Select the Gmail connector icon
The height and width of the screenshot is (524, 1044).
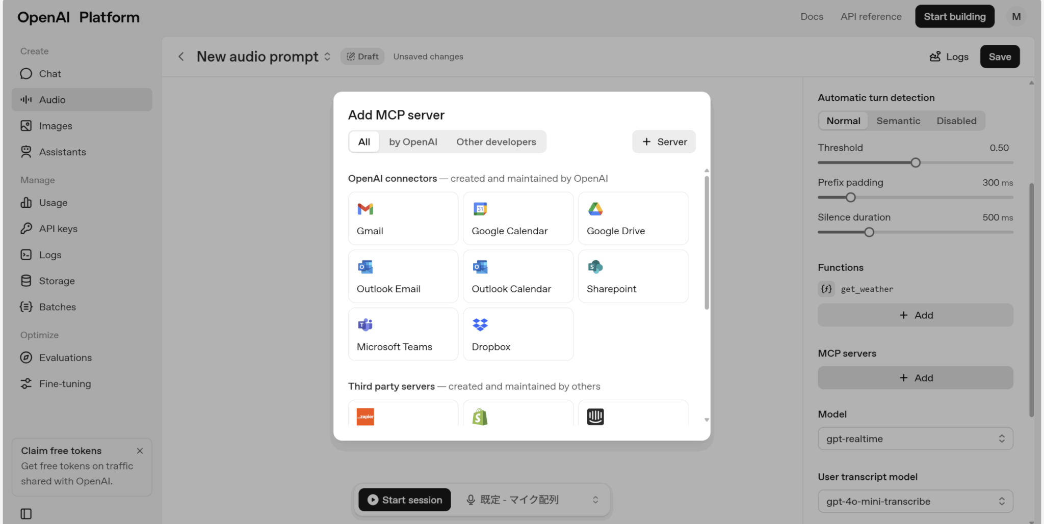tap(365, 209)
